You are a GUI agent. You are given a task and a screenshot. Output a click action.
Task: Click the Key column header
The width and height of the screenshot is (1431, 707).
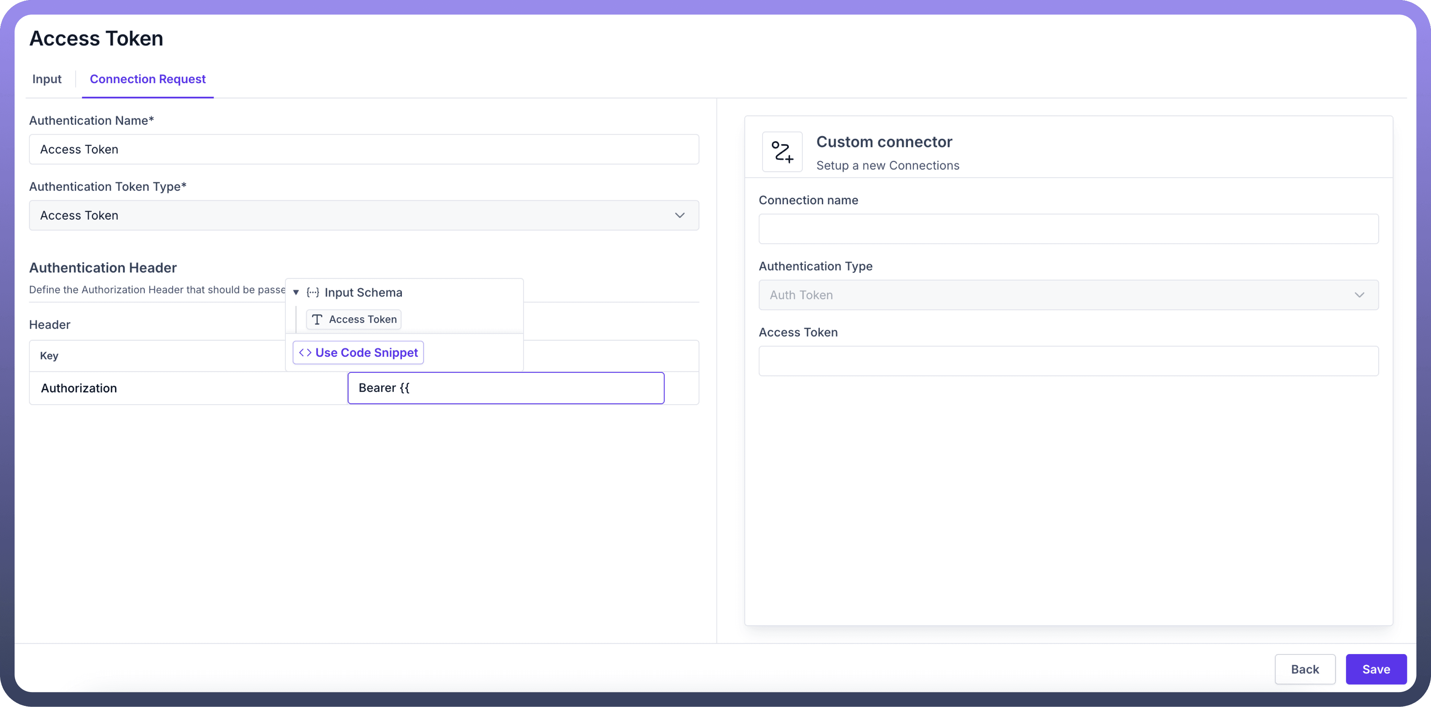click(x=49, y=356)
